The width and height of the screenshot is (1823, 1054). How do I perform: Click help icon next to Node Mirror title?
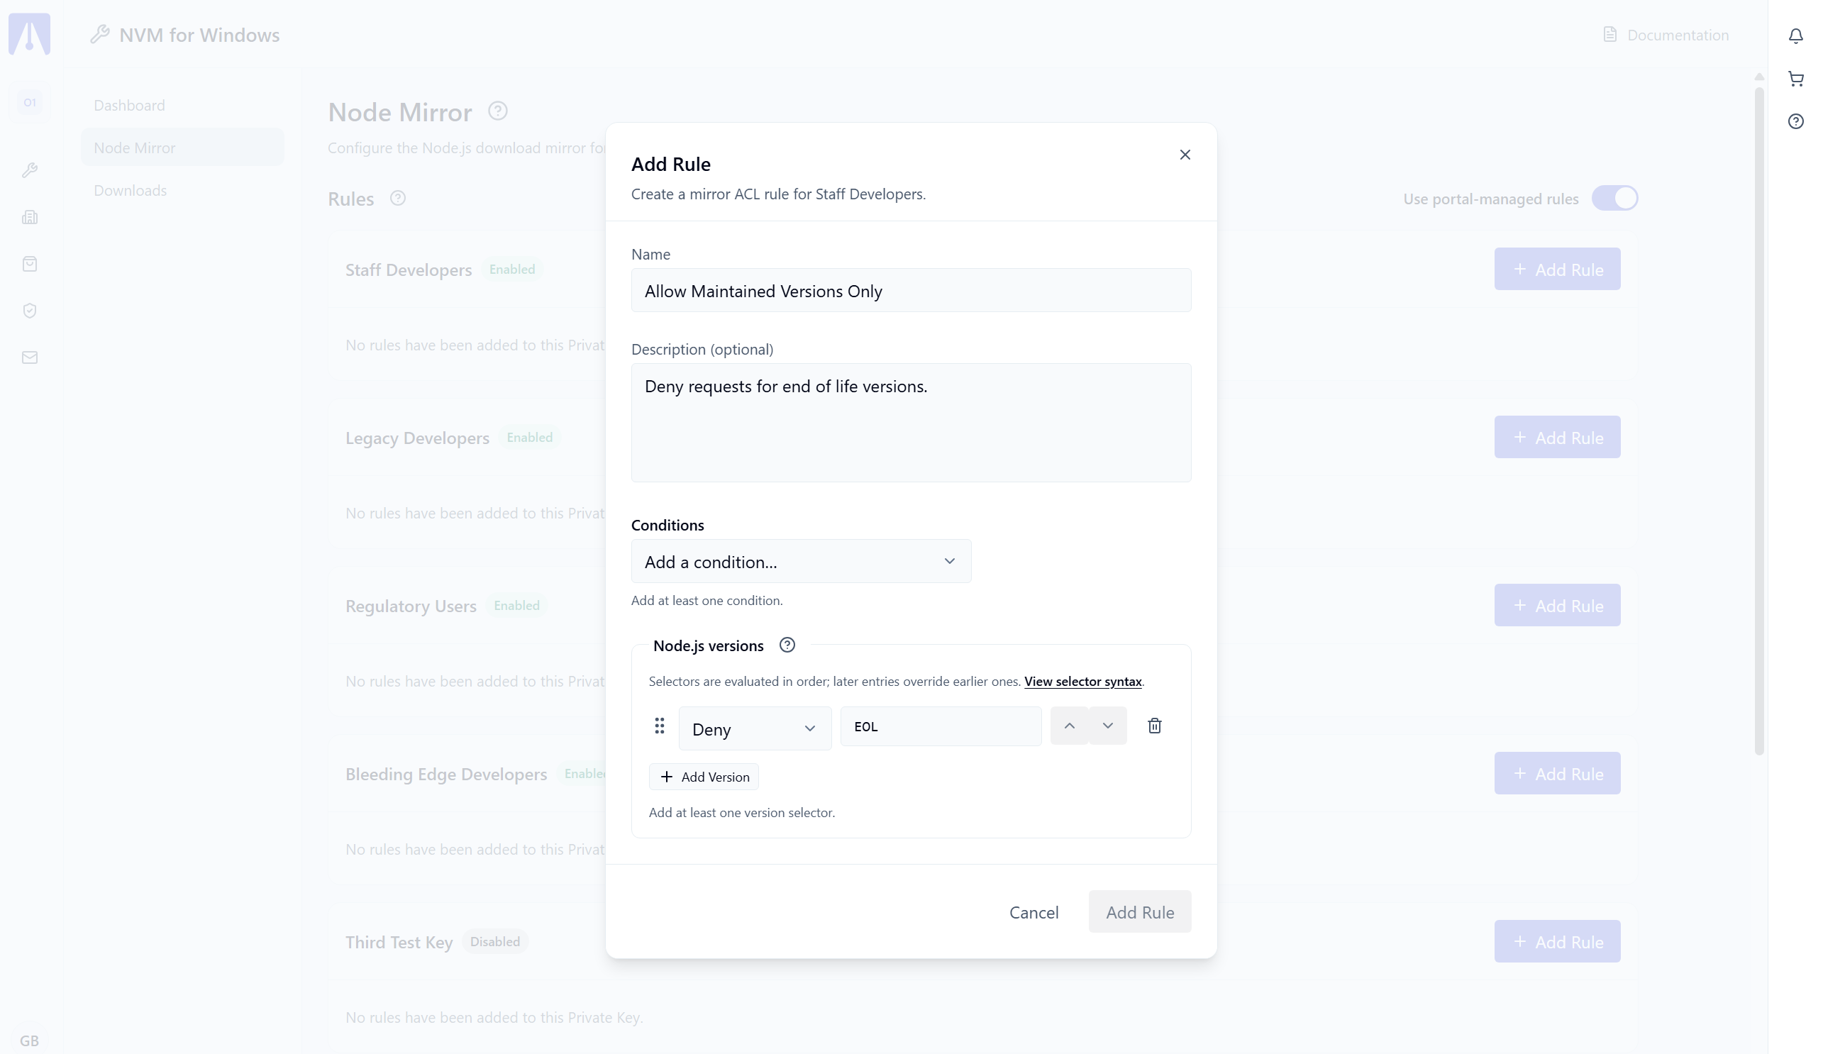(498, 111)
